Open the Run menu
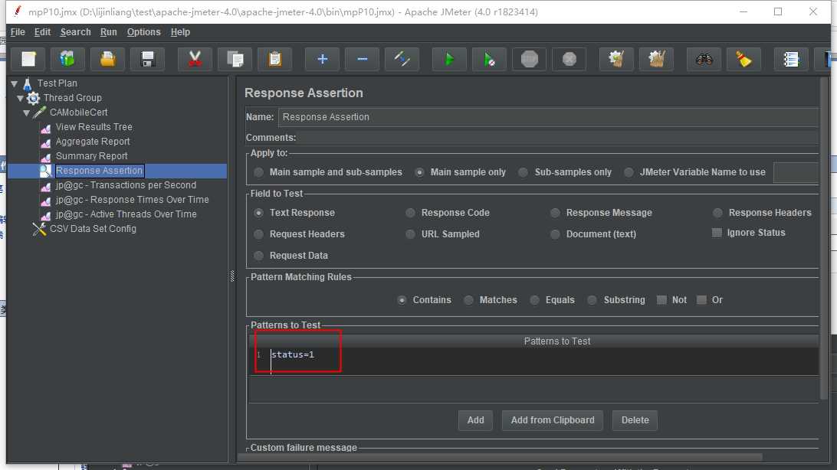This screenshot has height=470, width=837. tap(108, 32)
